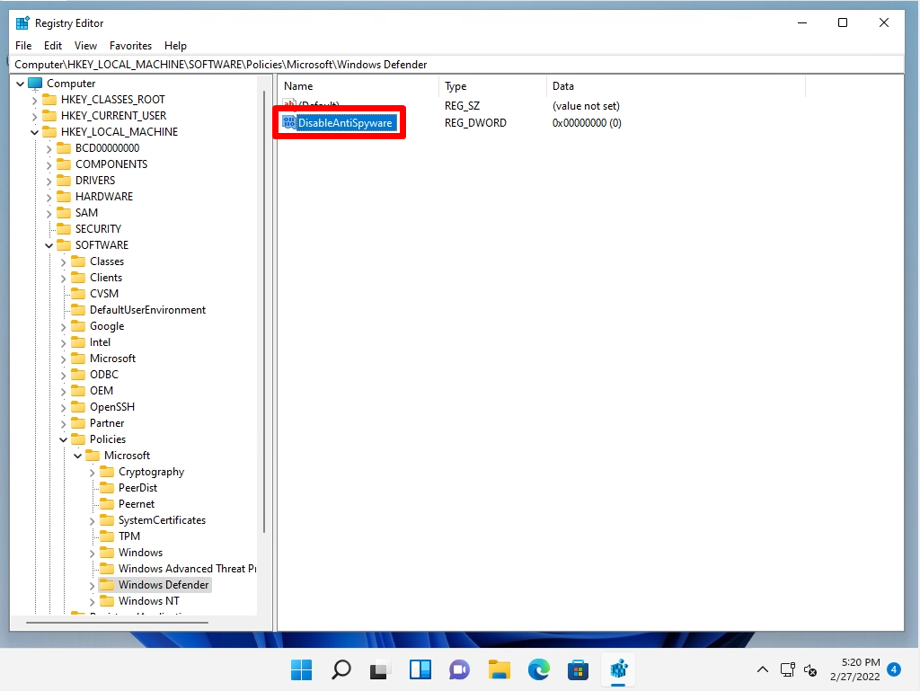
Task: Open taskbar Search
Action: 341,669
